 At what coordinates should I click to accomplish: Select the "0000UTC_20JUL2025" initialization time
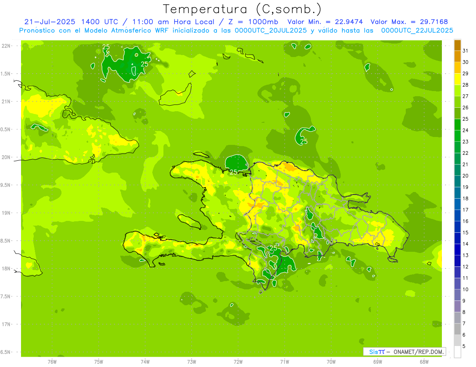(x=271, y=30)
